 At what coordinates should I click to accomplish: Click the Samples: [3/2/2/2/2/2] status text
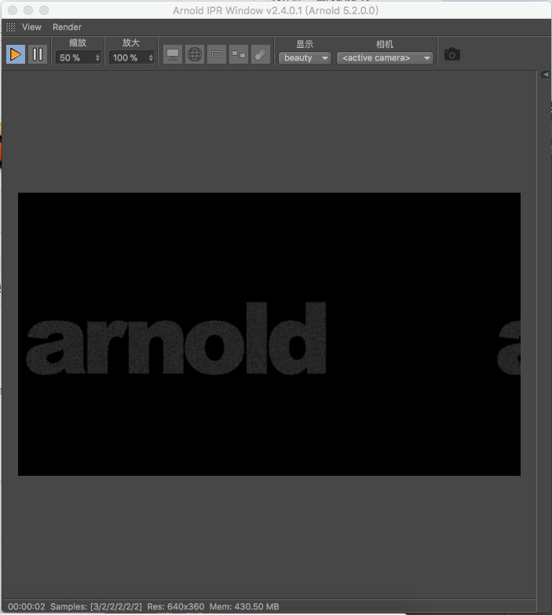click(x=96, y=606)
